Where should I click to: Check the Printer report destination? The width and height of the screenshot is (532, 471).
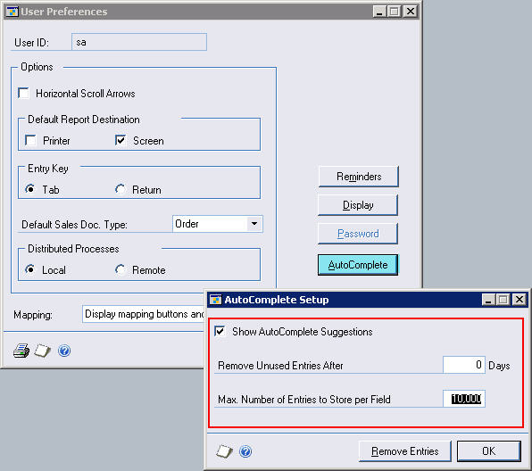(31, 140)
